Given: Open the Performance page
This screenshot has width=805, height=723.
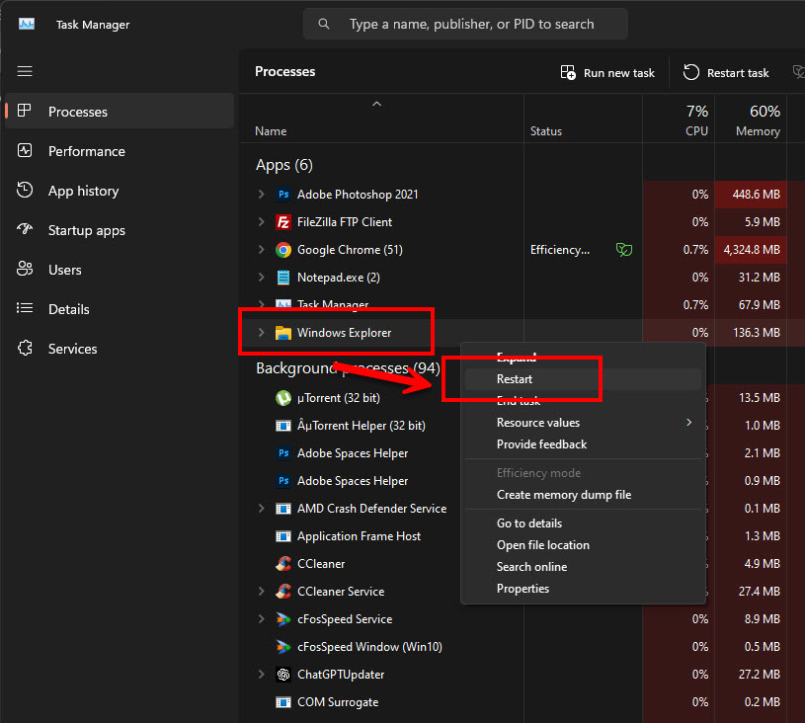Looking at the screenshot, I should click(x=120, y=151).
